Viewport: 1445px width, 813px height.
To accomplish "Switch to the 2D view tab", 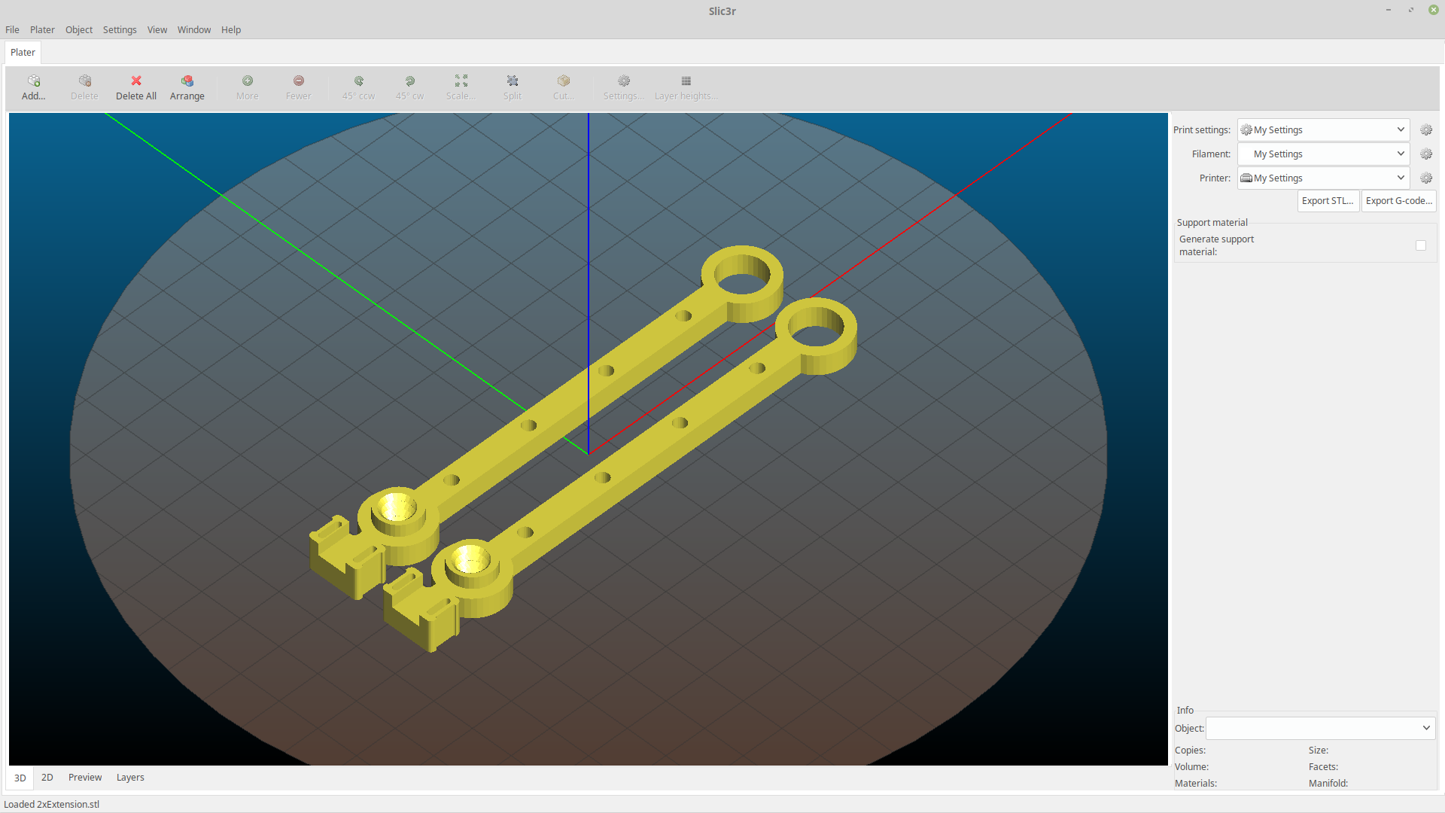I will pyautogui.click(x=47, y=777).
